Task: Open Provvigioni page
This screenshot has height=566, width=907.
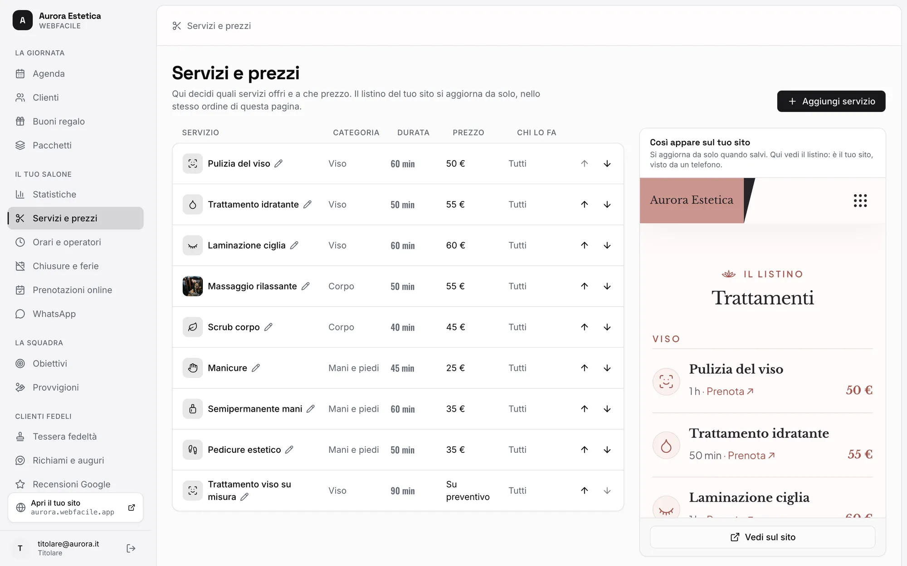Action: pos(75,388)
